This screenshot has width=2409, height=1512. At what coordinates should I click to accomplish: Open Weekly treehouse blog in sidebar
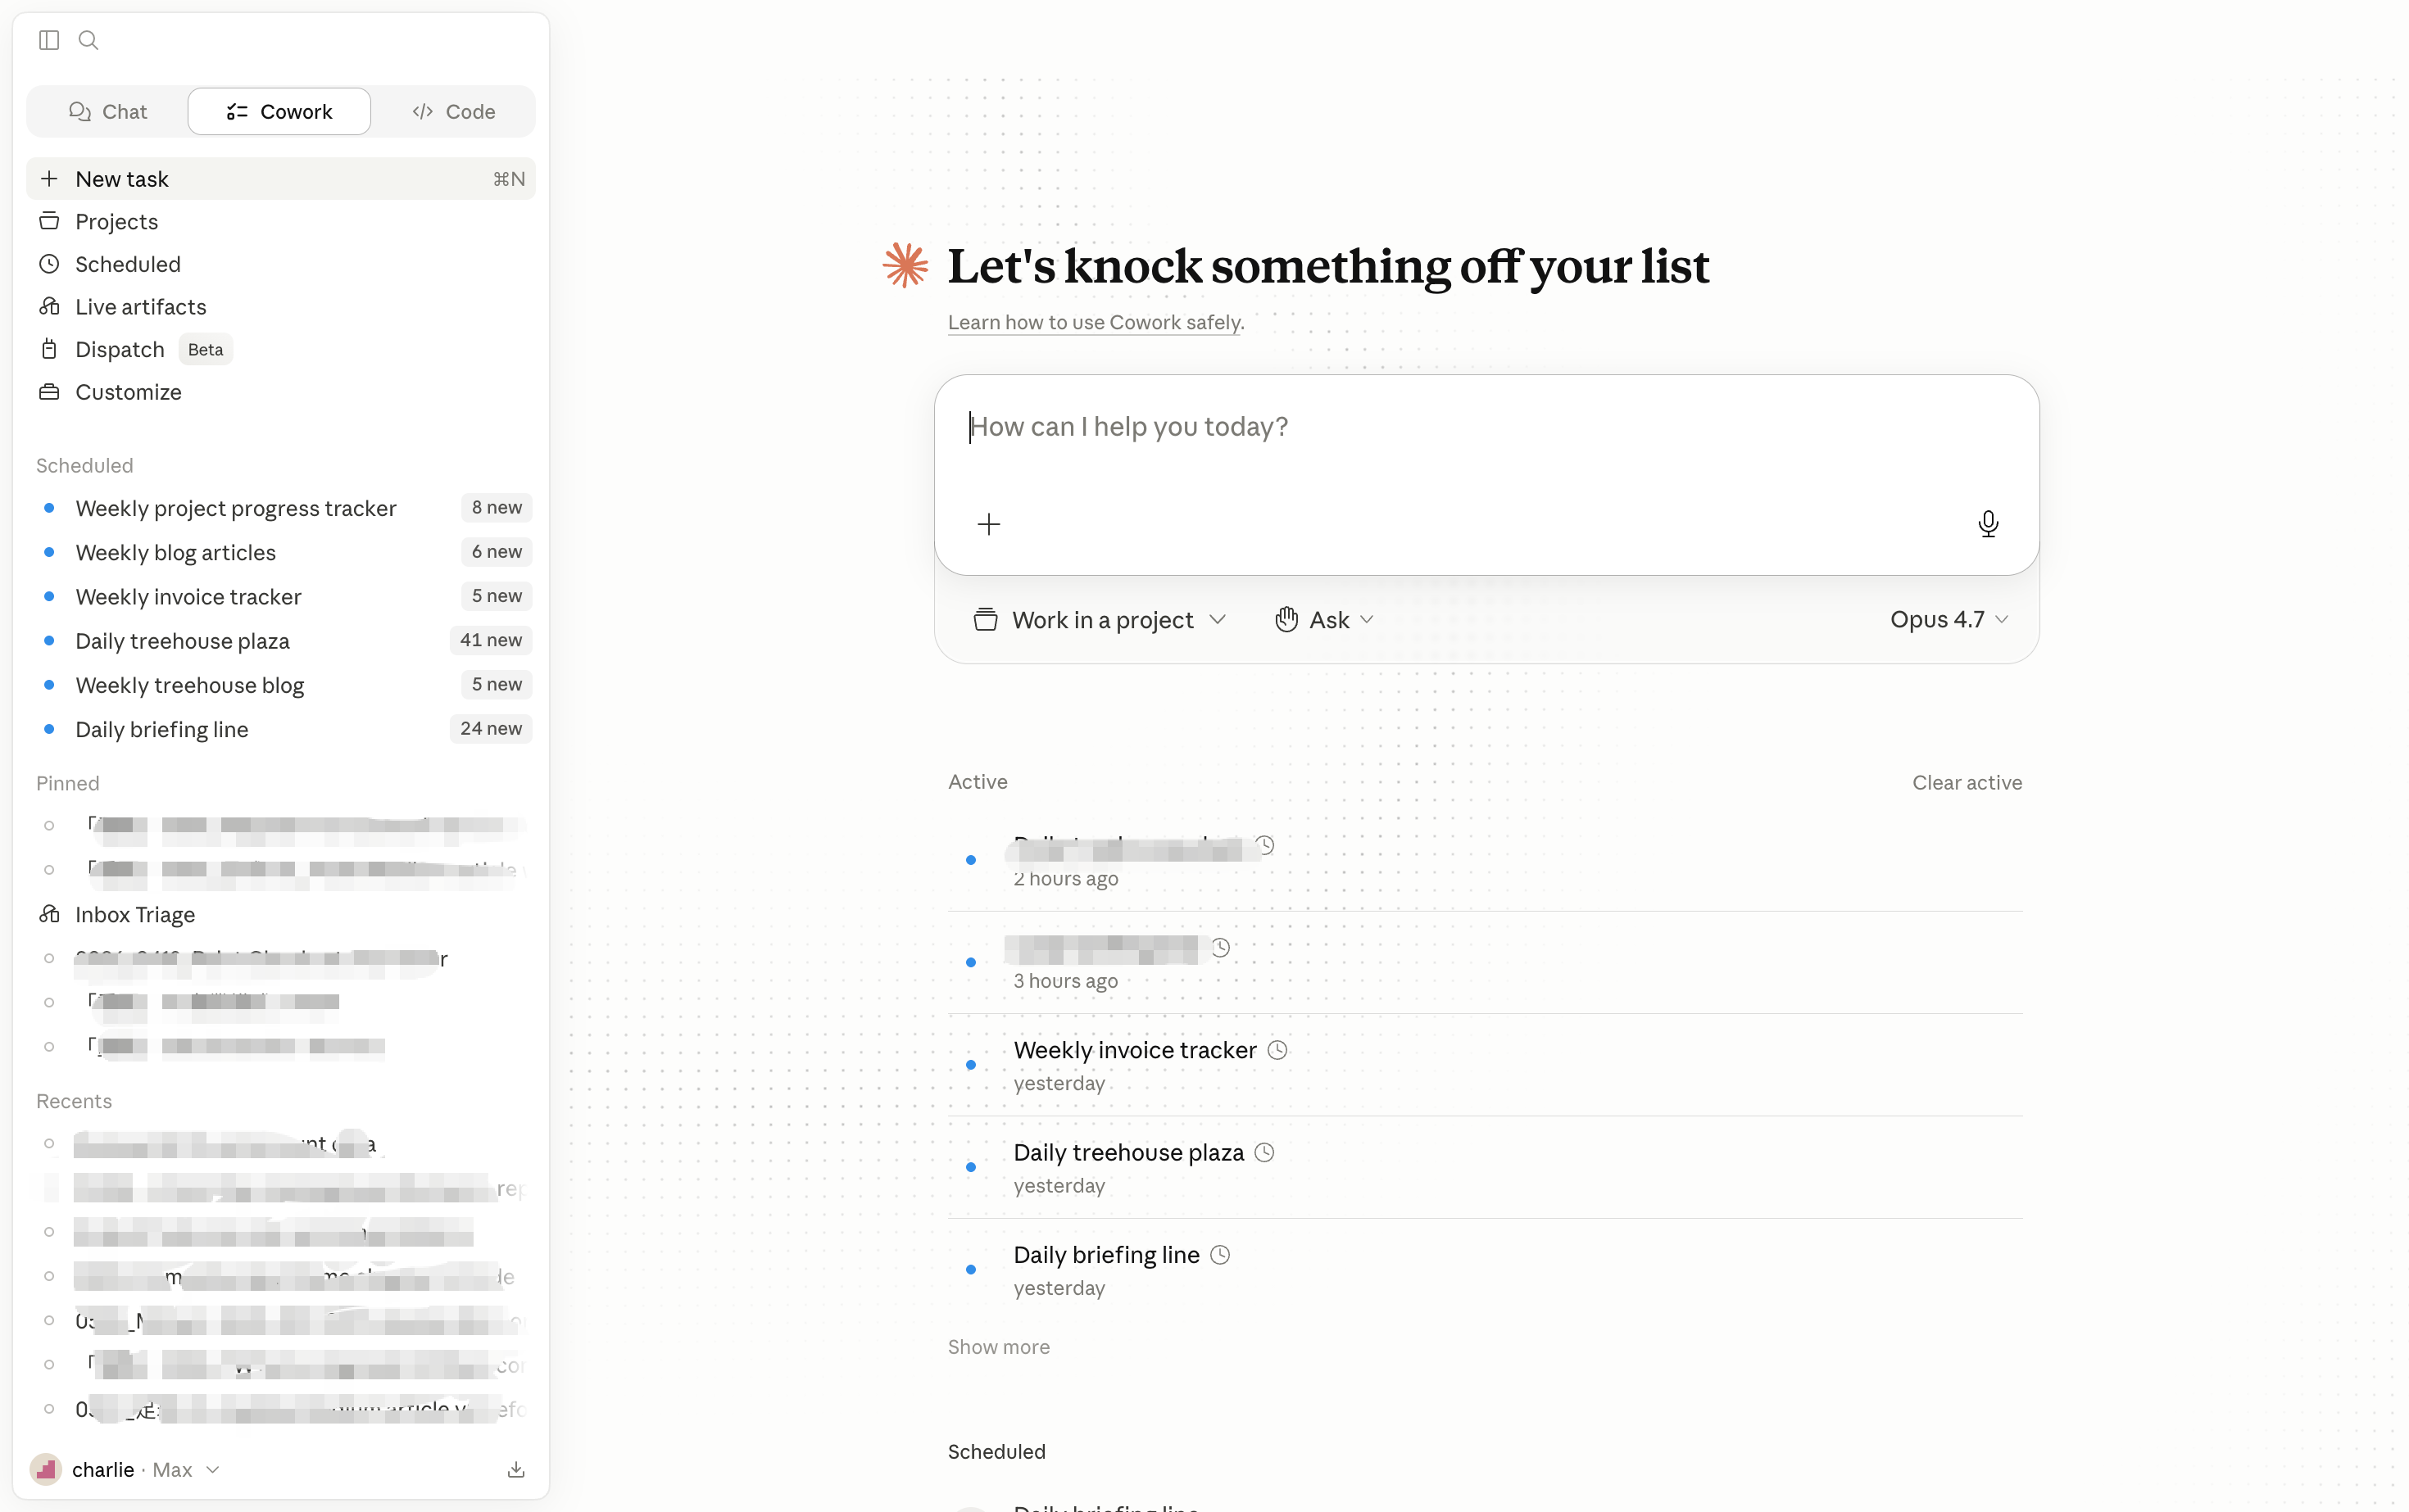[x=281, y=685]
